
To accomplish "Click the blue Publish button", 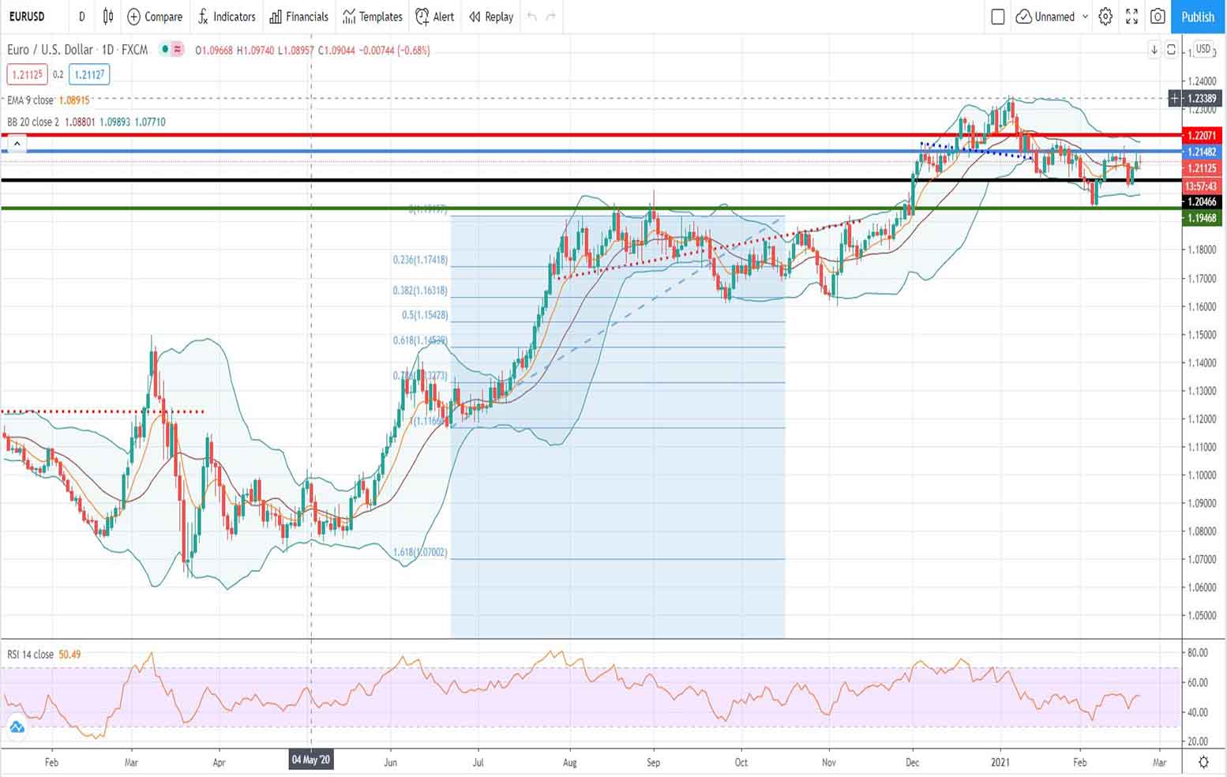I will point(1198,17).
